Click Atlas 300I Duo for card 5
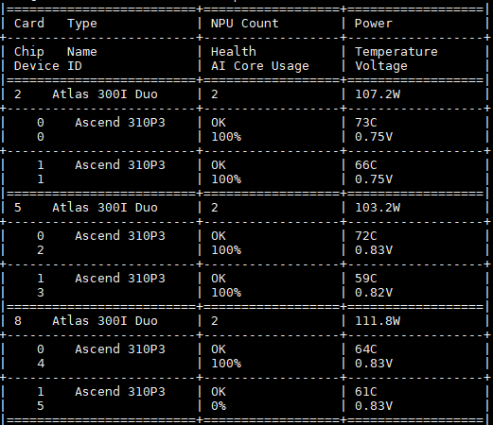The height and width of the screenshot is (425, 493). click(x=105, y=208)
